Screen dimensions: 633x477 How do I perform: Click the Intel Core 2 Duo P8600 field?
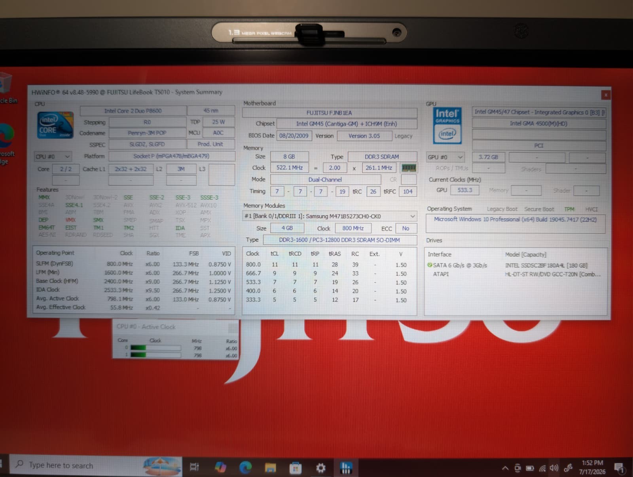point(133,111)
